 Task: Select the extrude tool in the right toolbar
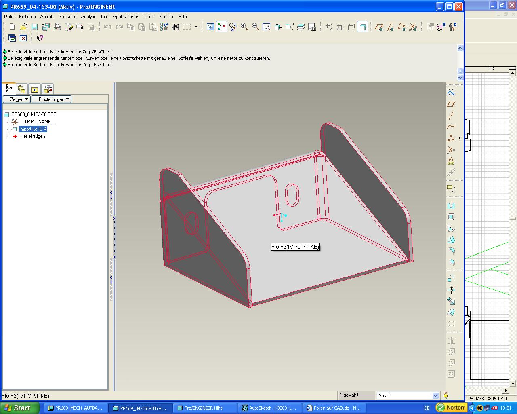pyautogui.click(x=451, y=278)
